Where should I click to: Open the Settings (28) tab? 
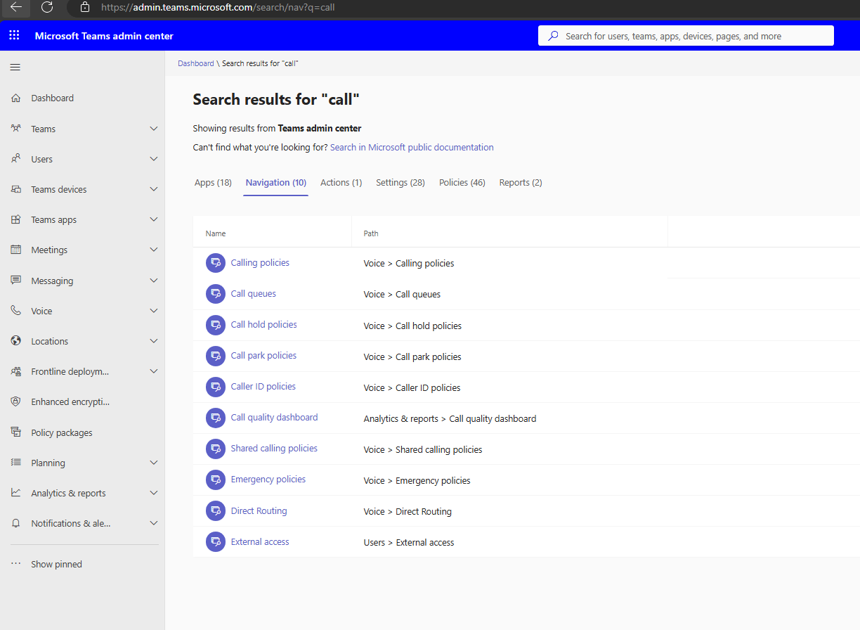click(400, 182)
